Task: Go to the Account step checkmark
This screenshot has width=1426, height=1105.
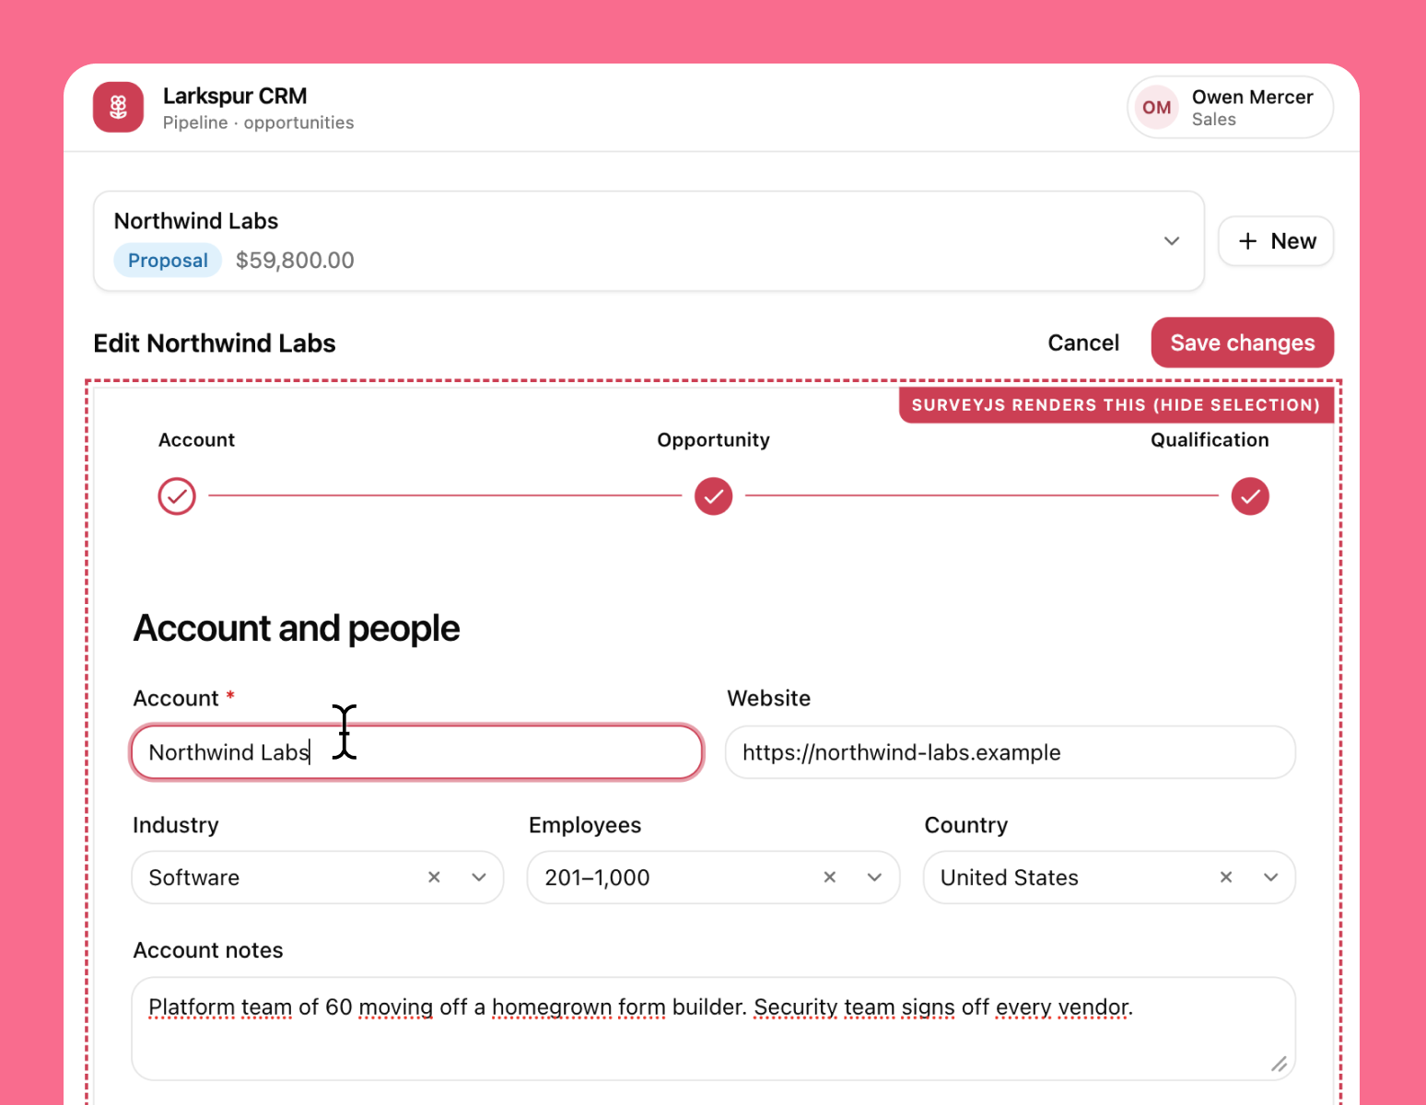Action: (x=177, y=496)
